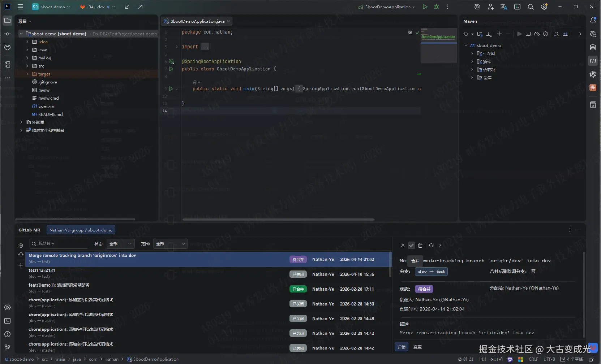Expand the folded import block in editor
Image resolution: width=601 pixels, height=364 pixels.
(x=177, y=47)
